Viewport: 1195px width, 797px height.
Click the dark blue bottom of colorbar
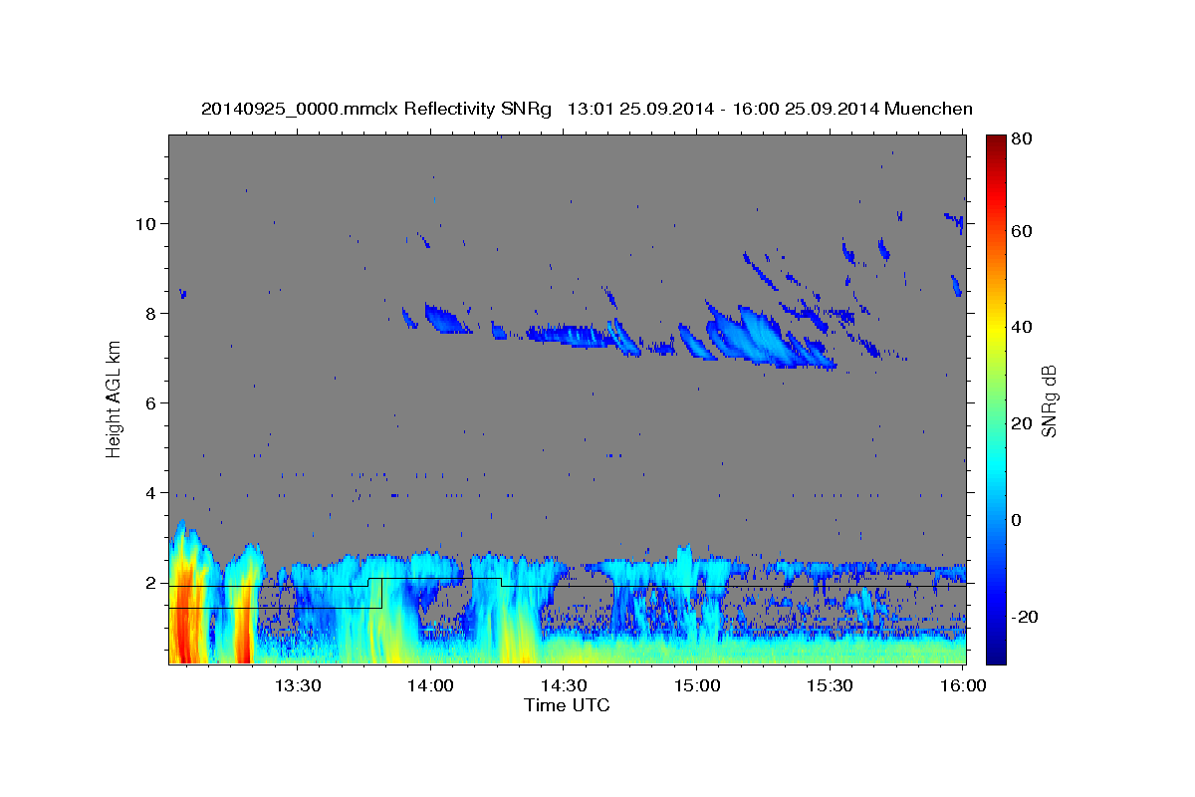(x=996, y=656)
